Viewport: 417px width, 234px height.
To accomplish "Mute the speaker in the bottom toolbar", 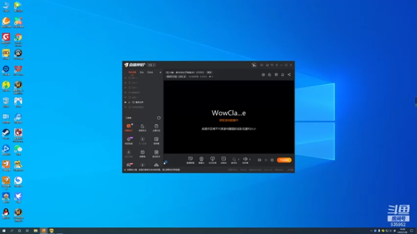I will click(x=245, y=160).
